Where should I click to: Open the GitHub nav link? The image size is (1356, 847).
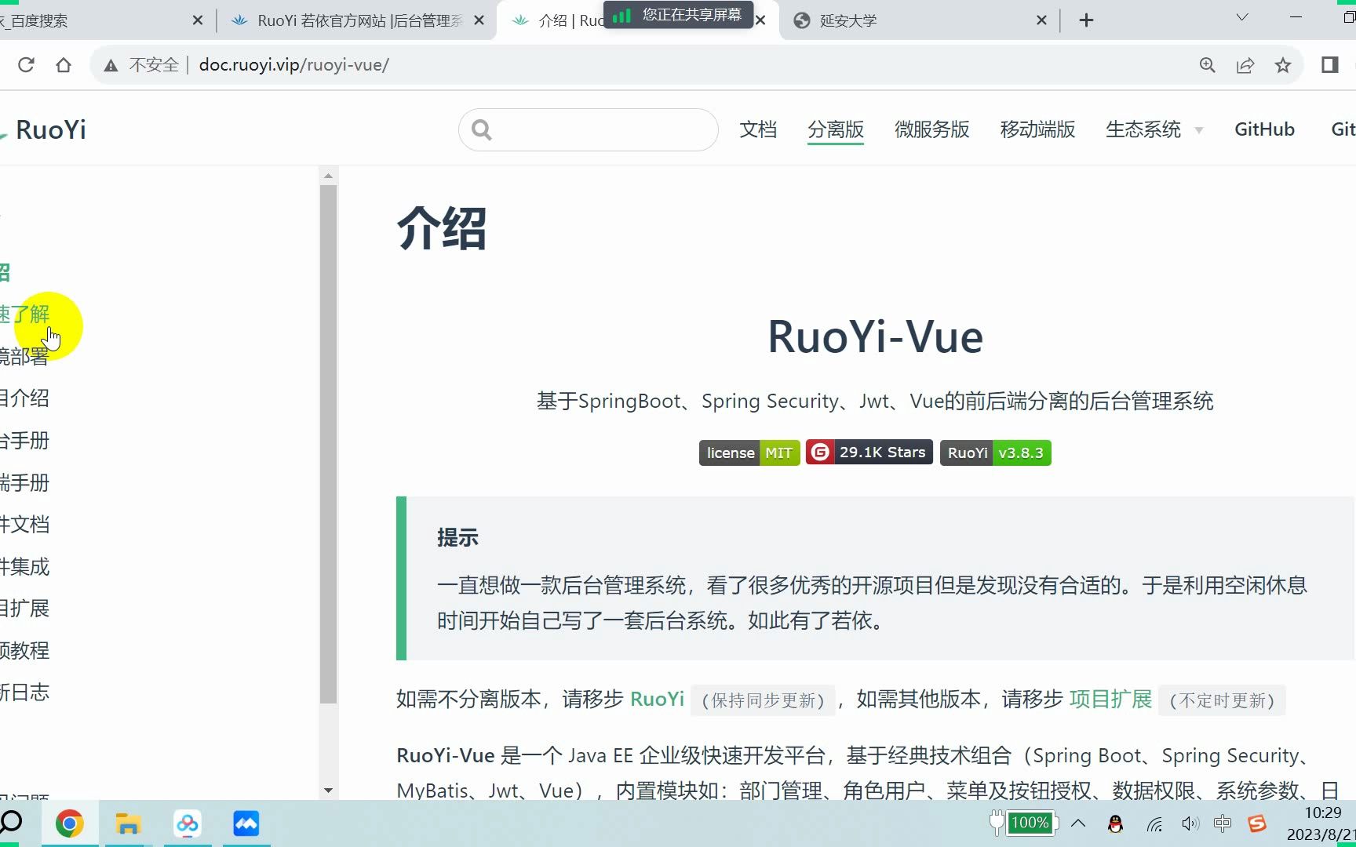coord(1264,129)
